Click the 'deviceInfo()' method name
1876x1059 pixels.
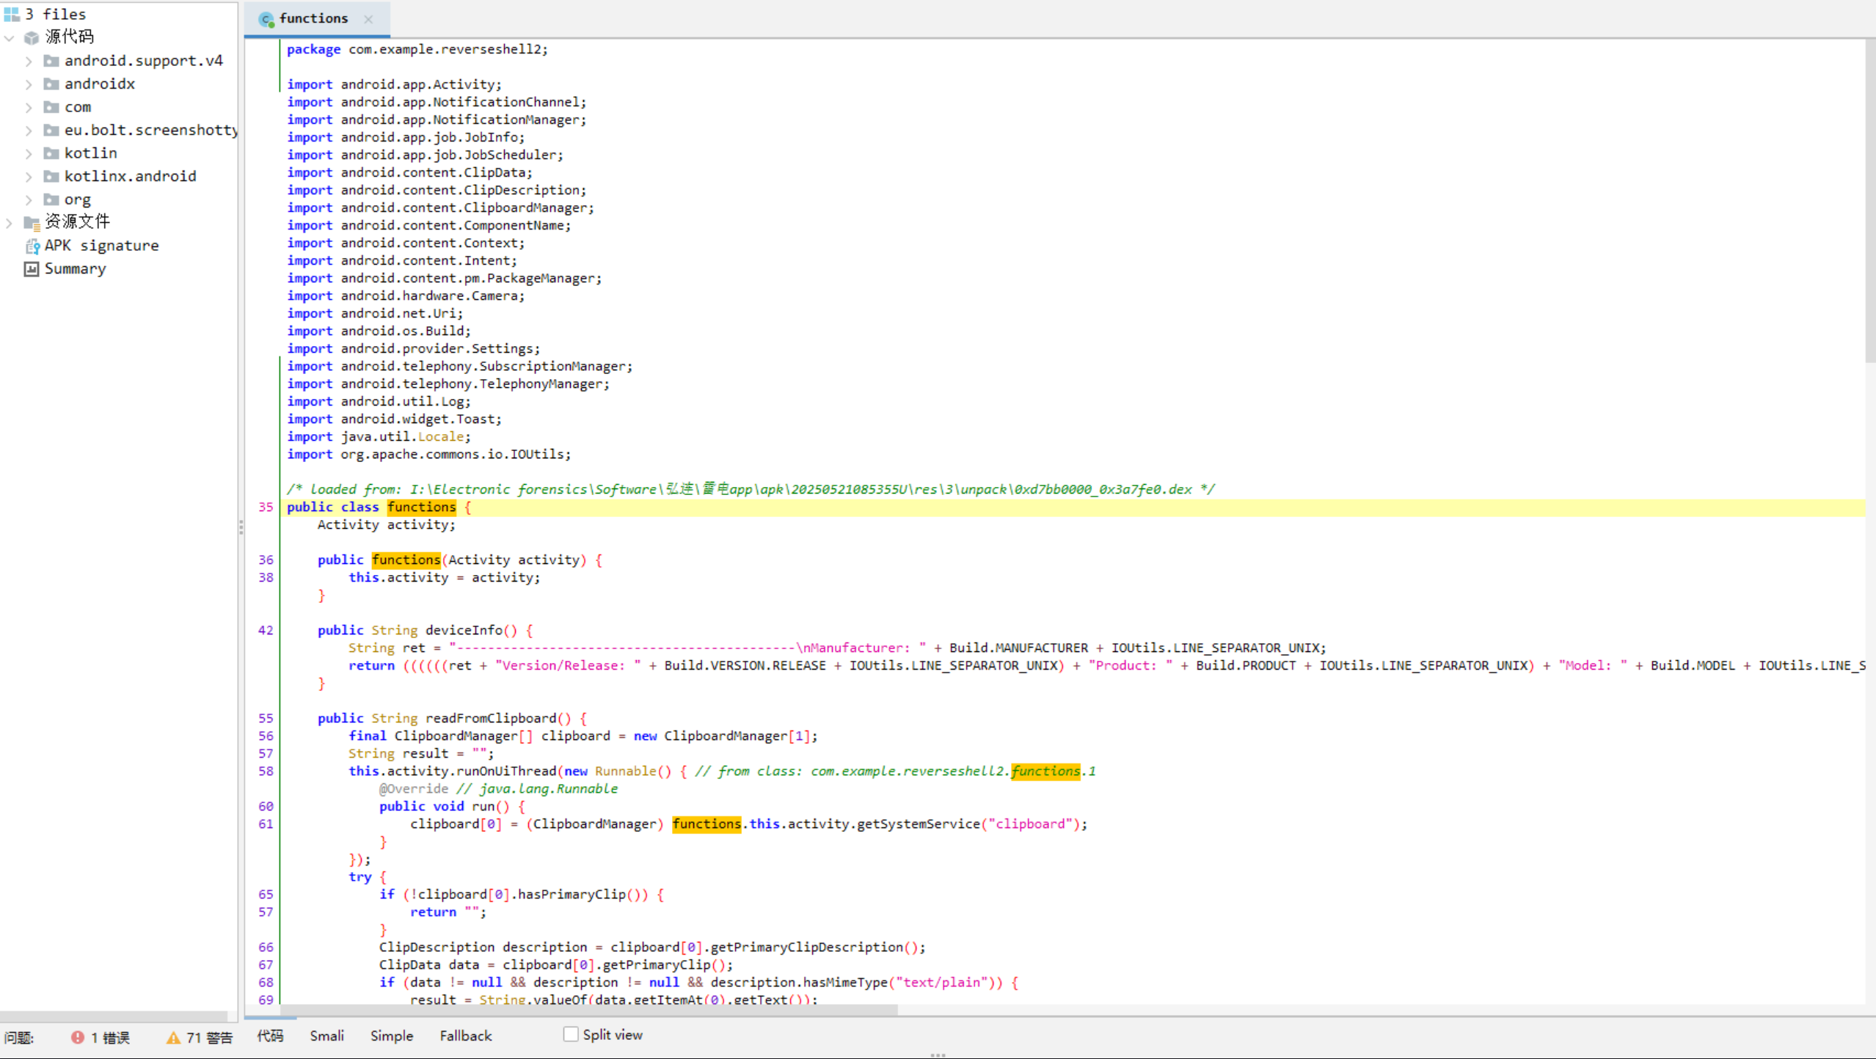pos(471,630)
